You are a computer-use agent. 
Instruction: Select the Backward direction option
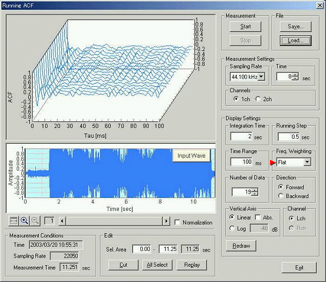pos(280,196)
